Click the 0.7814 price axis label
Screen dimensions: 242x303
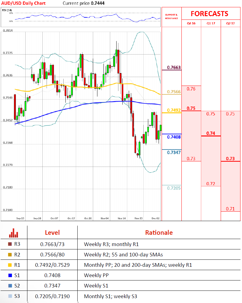click(x=8, y=30)
